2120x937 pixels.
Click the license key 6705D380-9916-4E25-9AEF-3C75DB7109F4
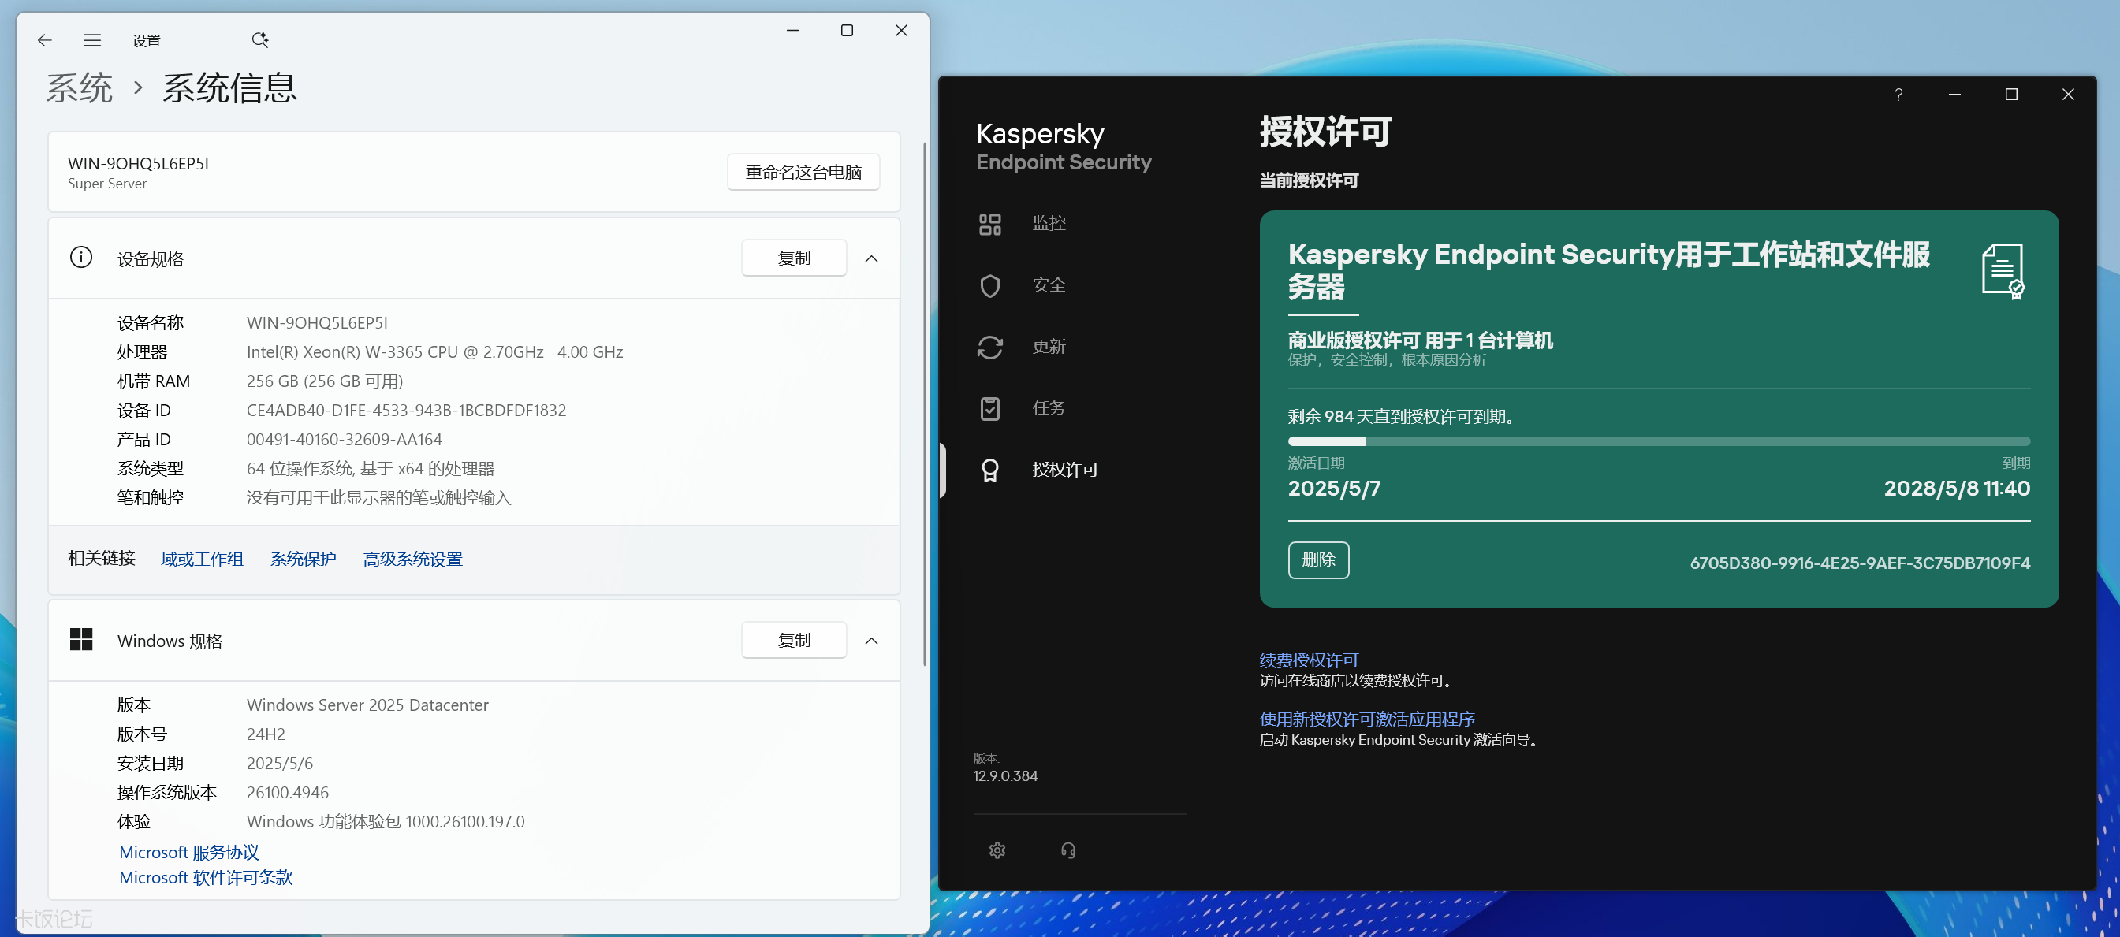(x=1860, y=563)
